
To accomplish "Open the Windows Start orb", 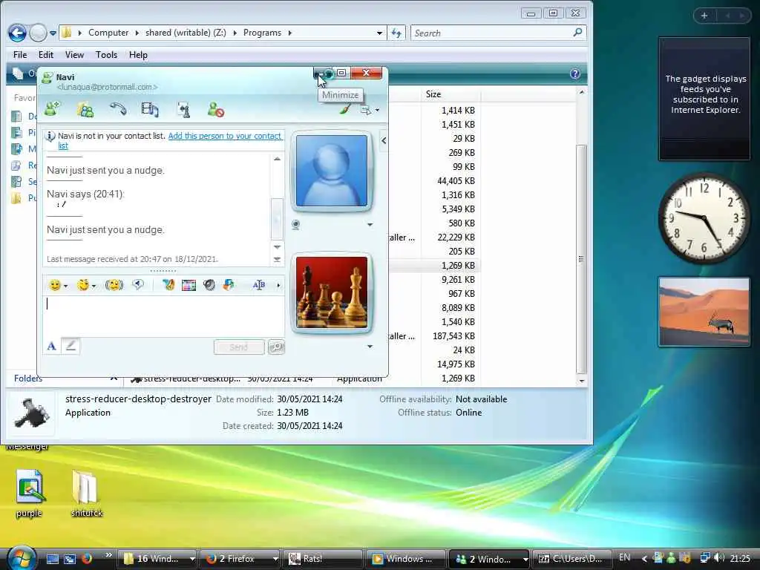I will [x=21, y=560].
